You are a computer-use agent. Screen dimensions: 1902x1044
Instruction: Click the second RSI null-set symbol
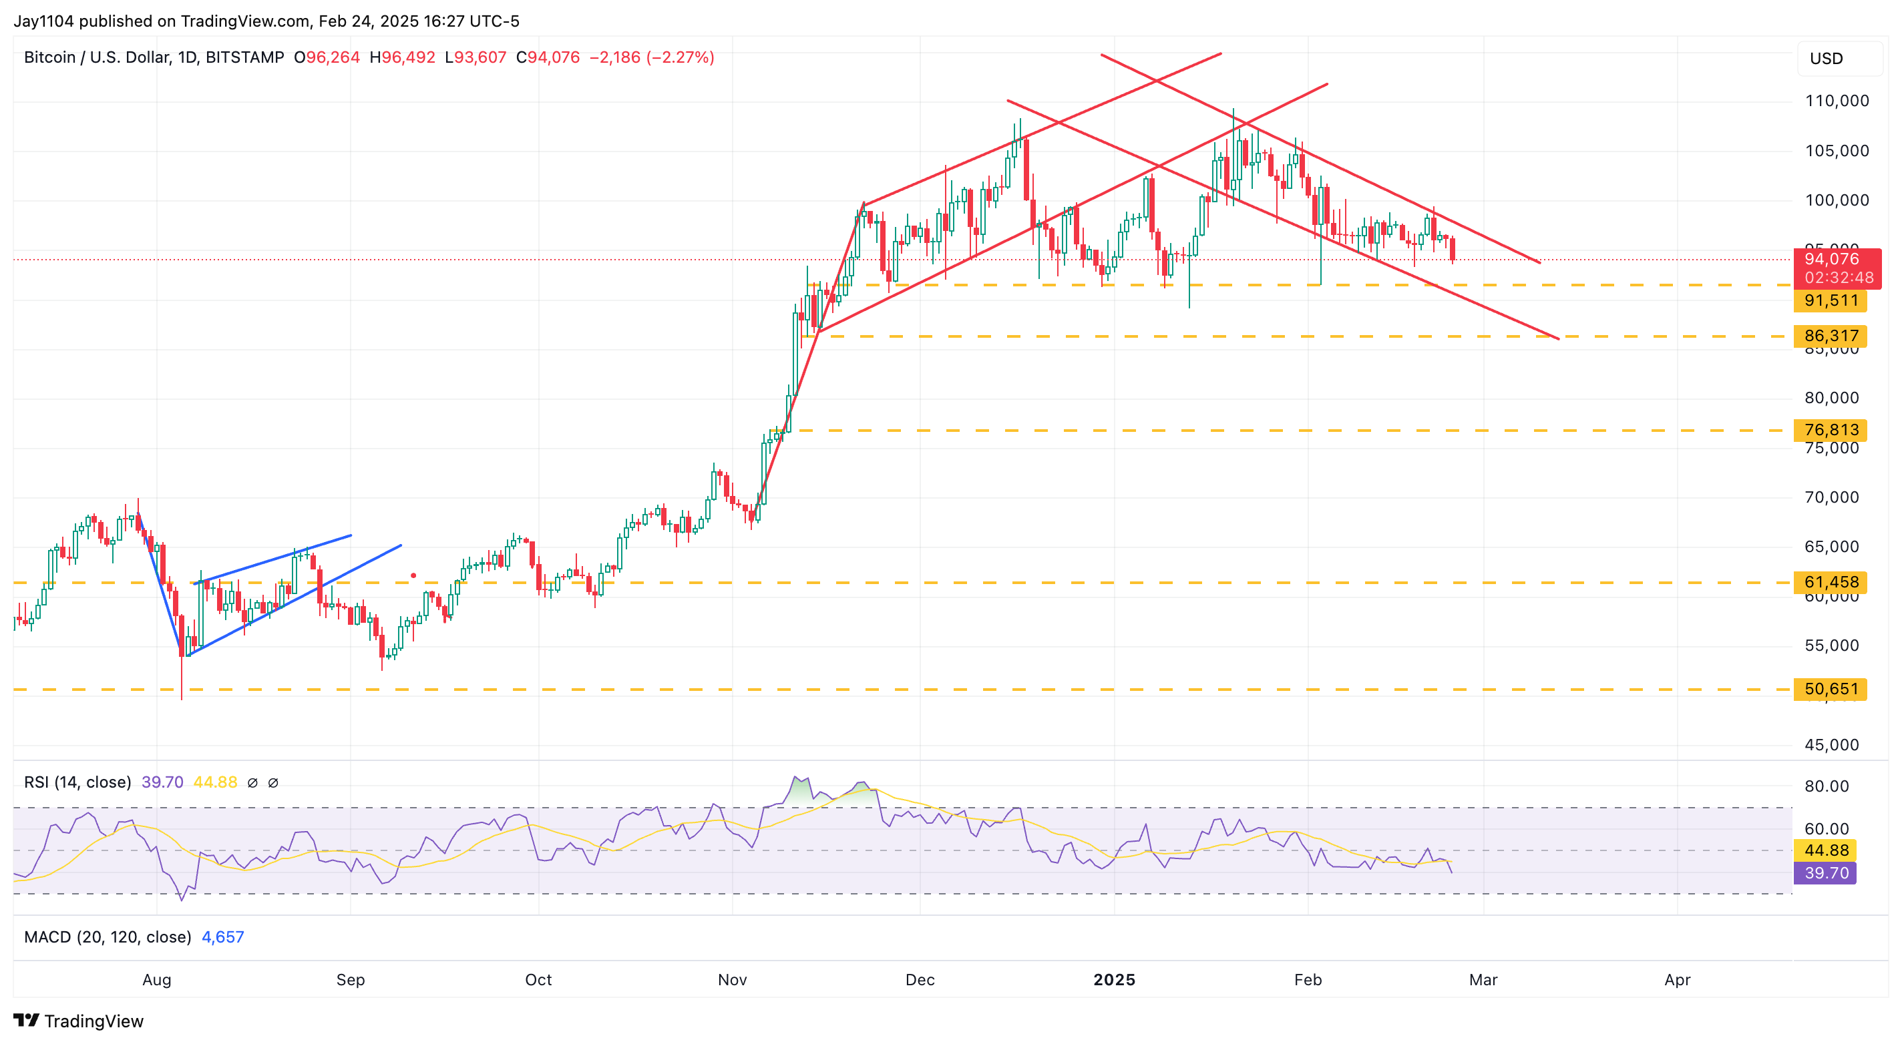(273, 783)
